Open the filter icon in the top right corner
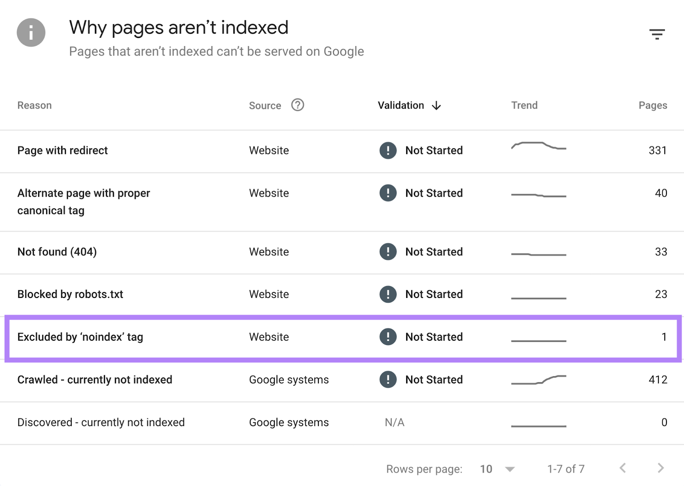 click(x=657, y=34)
